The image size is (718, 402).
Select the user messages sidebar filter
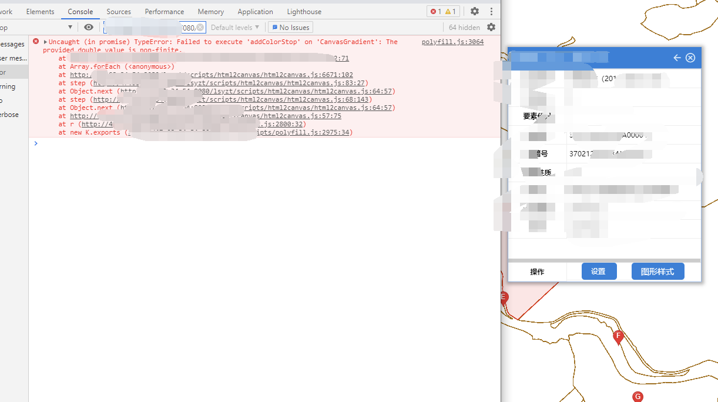(14, 58)
